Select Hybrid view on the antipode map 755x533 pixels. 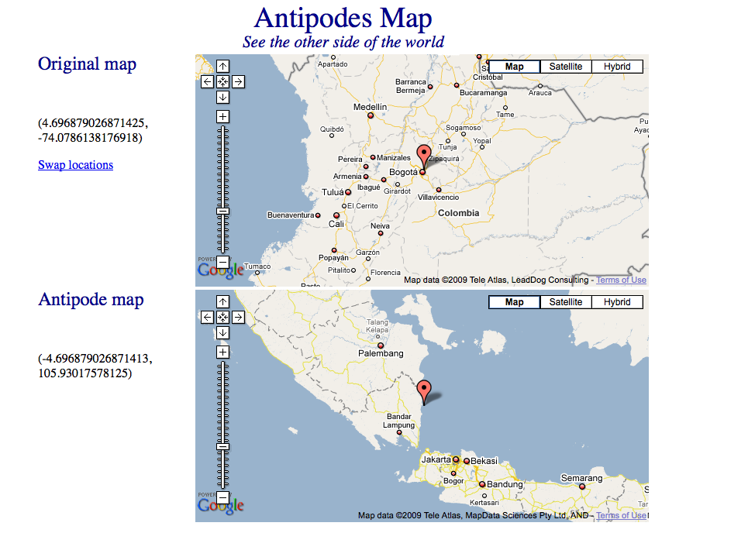coord(617,302)
